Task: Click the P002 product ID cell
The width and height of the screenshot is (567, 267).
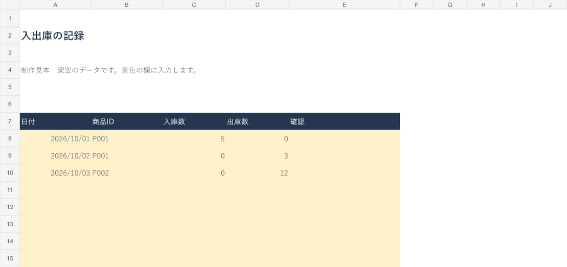Action: point(127,173)
